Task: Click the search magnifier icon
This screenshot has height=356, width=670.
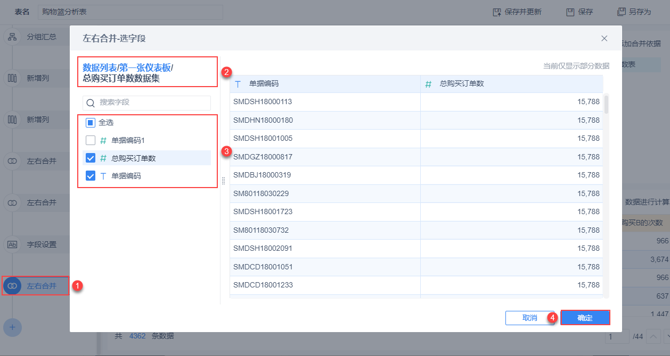Action: click(x=91, y=103)
